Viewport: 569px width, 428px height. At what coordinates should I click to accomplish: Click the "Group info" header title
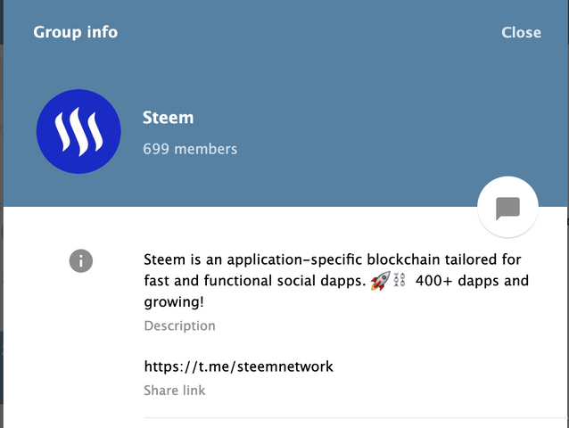[76, 32]
